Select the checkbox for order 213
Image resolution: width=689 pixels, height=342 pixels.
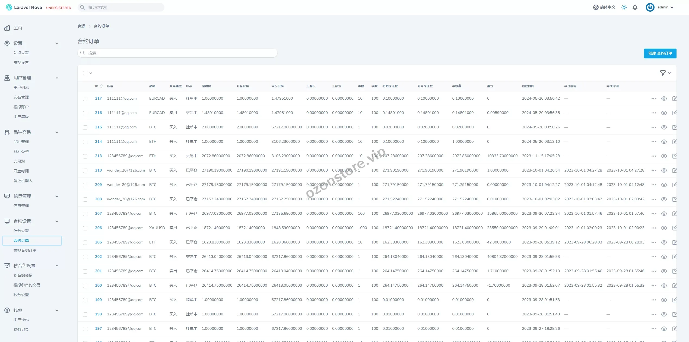pos(85,156)
